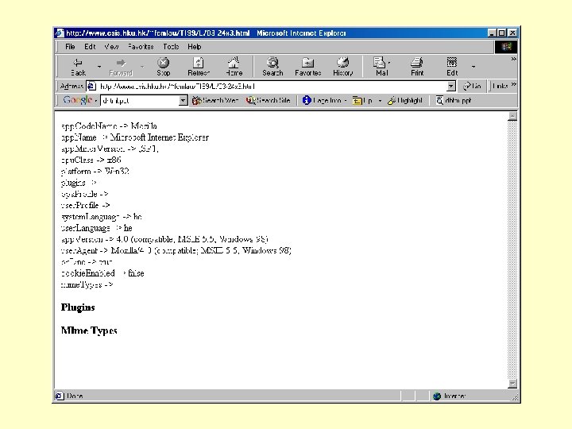The height and width of the screenshot is (429, 572).
Task: Expand the toolbar overflow chevron
Action: tap(513, 59)
